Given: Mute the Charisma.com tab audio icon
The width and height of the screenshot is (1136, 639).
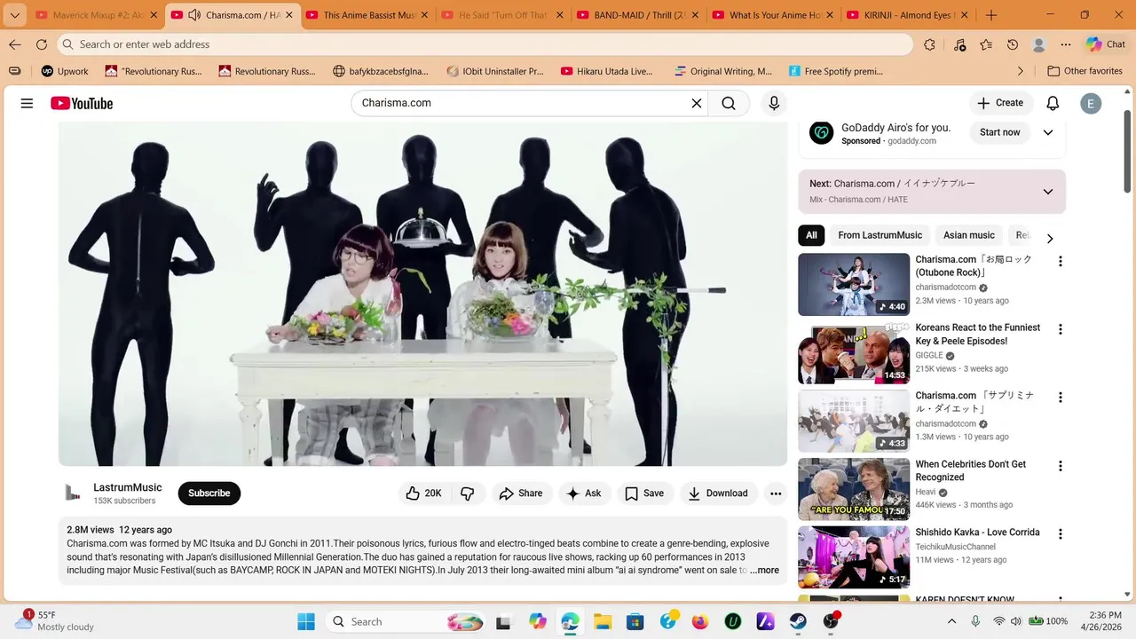Looking at the screenshot, I should click(x=194, y=15).
